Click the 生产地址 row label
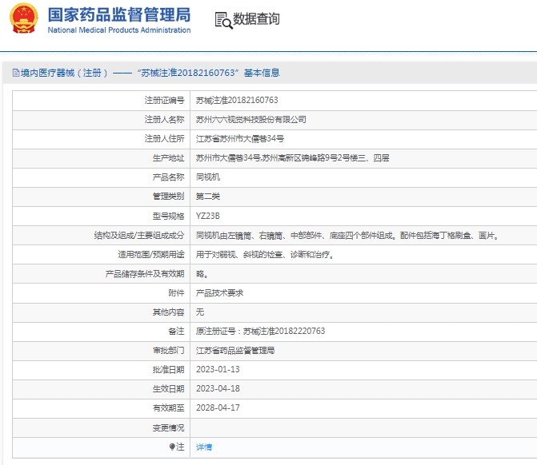 click(169, 157)
